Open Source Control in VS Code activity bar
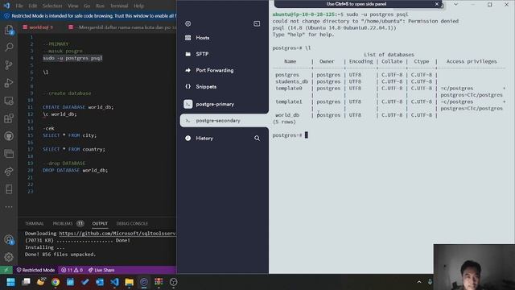Viewport: 515px width, 290px height. [x=9, y=64]
